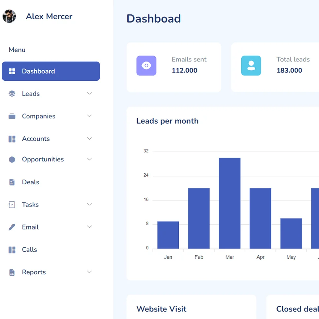The width and height of the screenshot is (319, 319).
Task: Click the Companies briefcase icon
Action: coord(11,116)
